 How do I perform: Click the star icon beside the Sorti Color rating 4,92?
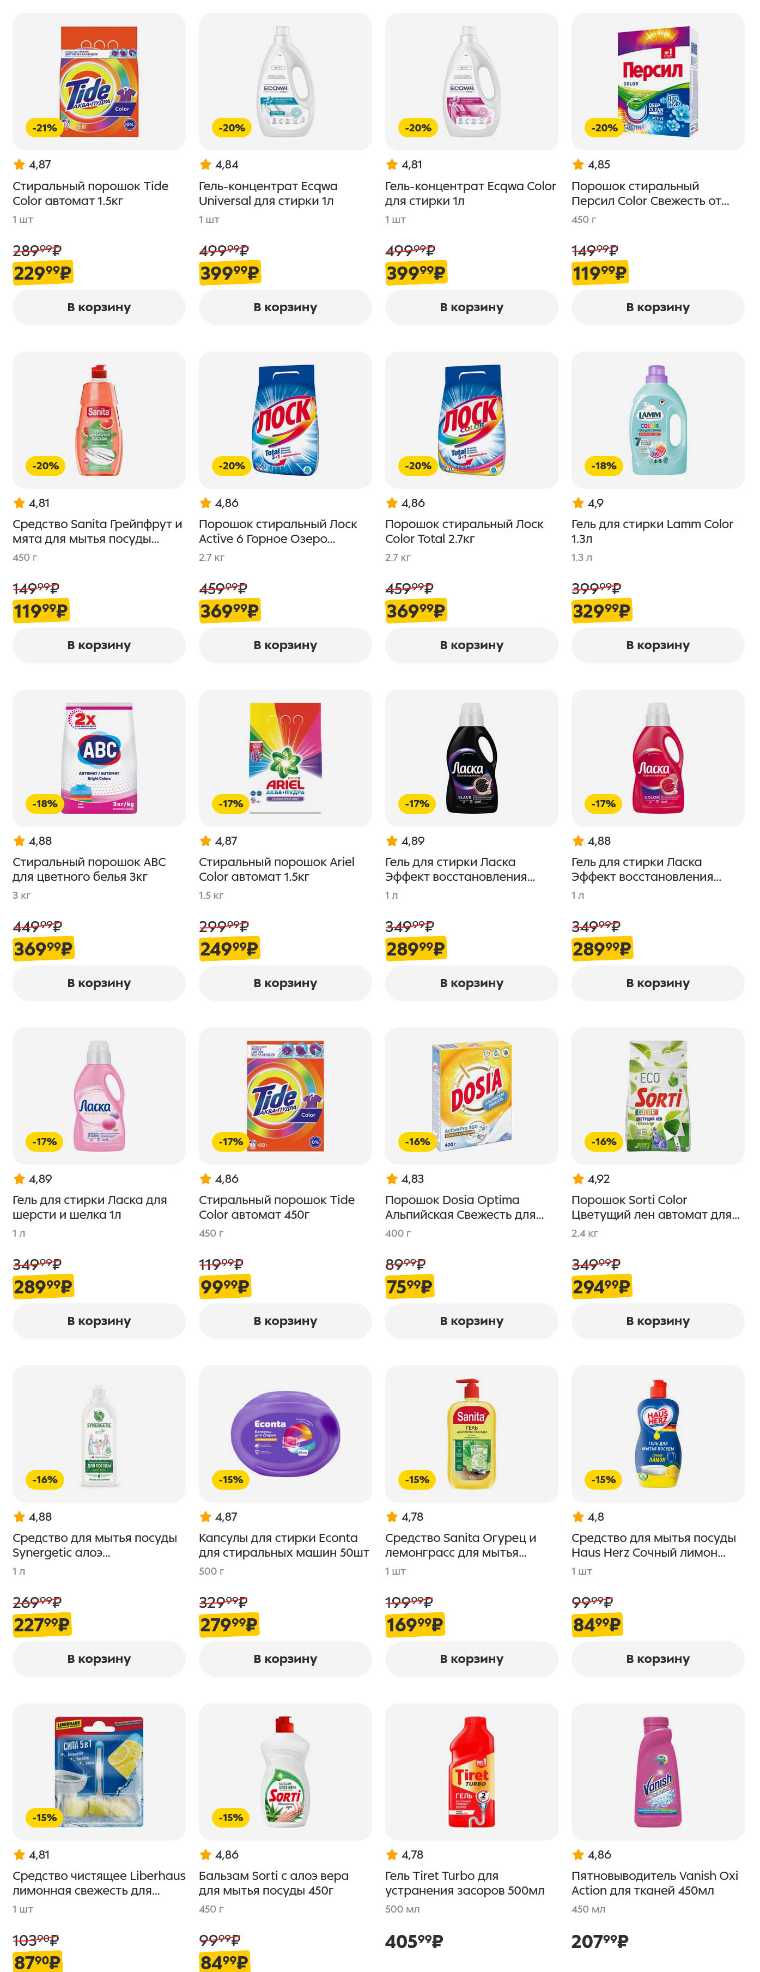(x=578, y=1179)
